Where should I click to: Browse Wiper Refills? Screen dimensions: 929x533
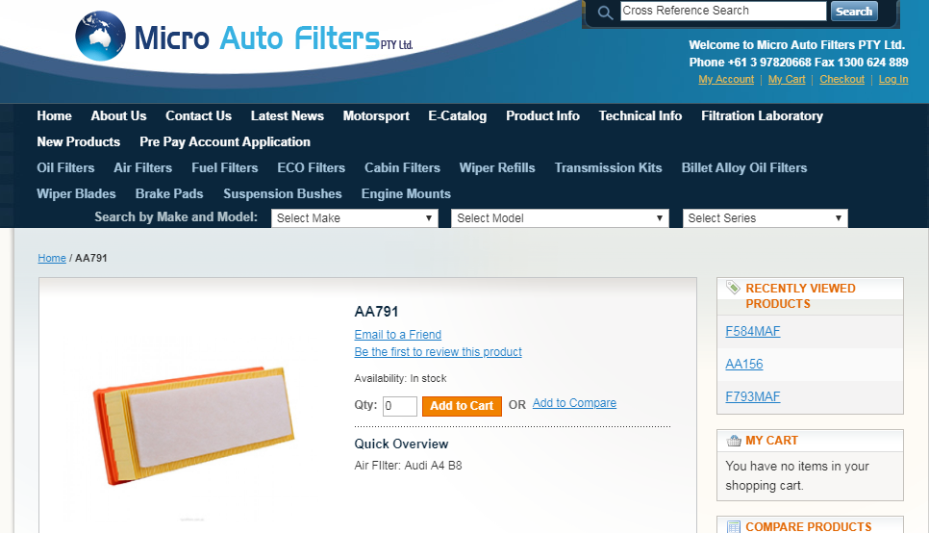pos(497,168)
